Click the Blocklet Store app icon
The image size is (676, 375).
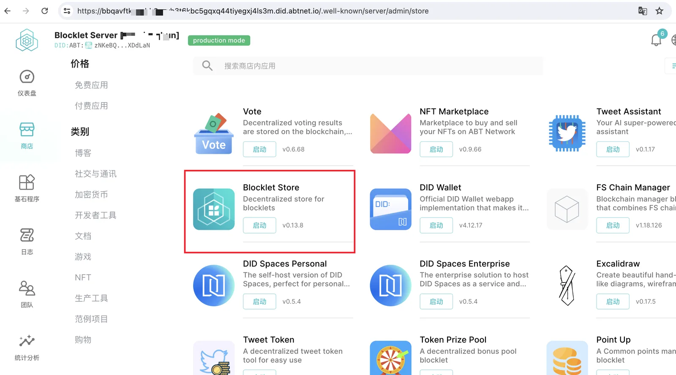tap(214, 209)
